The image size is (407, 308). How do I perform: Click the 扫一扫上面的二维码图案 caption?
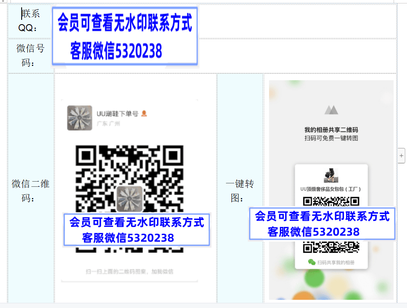[x=129, y=271]
